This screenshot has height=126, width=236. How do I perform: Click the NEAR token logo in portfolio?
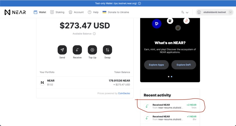coord(42,83)
